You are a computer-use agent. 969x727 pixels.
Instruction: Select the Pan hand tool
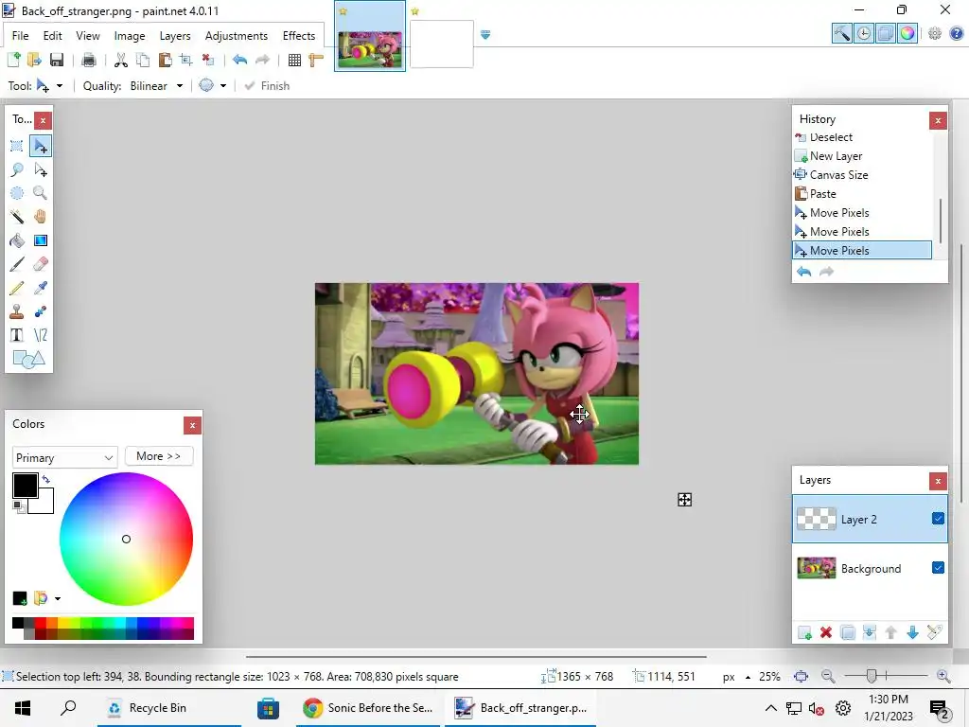click(40, 217)
